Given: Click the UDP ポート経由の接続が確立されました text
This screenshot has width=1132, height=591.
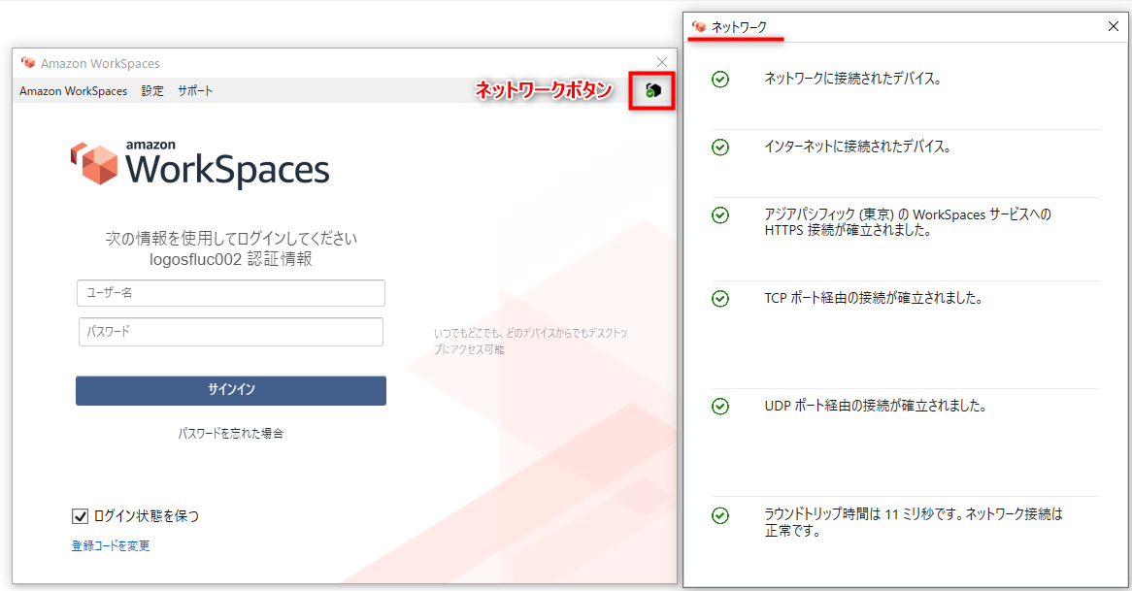Looking at the screenshot, I should tap(876, 406).
